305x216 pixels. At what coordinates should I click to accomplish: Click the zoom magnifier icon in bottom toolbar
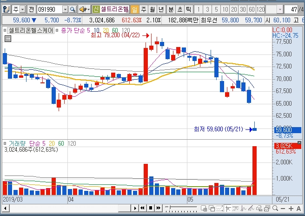click(x=275, y=208)
